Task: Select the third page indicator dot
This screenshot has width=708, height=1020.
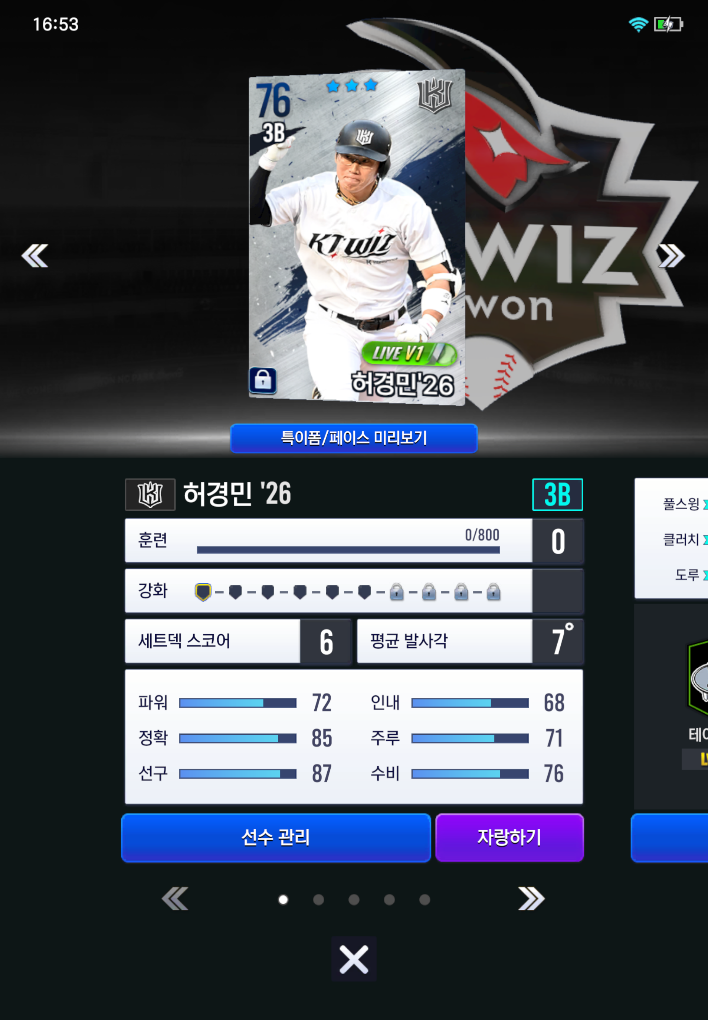Action: [x=354, y=899]
